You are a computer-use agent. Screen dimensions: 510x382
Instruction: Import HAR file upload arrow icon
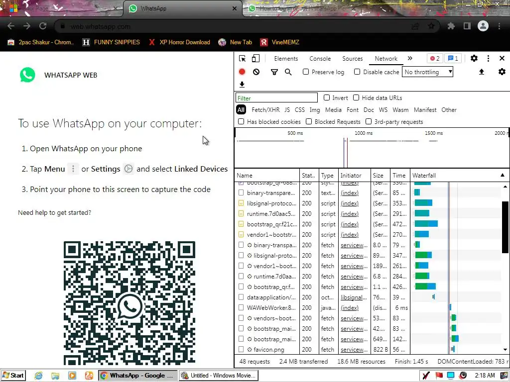point(482,72)
